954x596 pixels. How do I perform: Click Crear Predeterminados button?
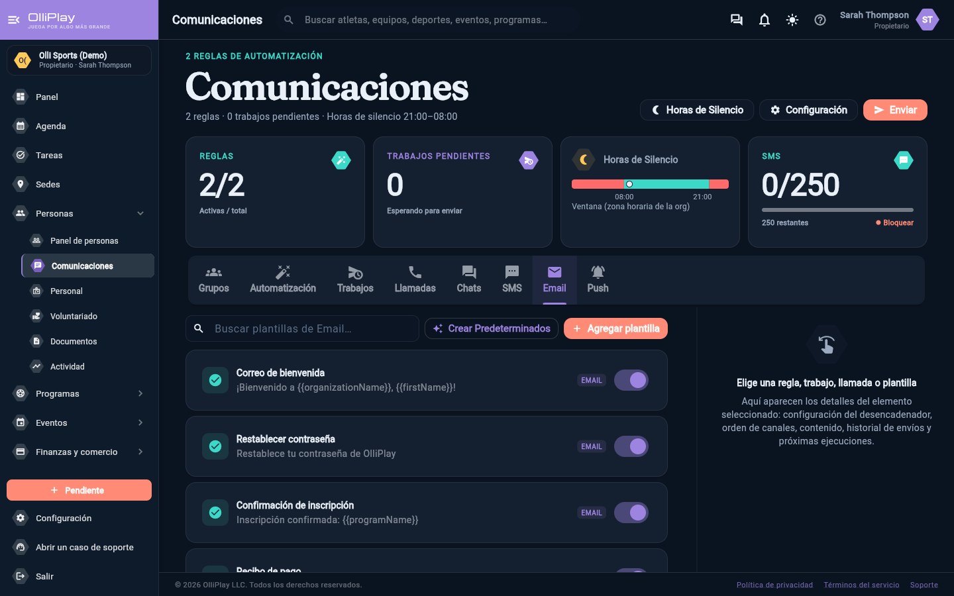492,328
